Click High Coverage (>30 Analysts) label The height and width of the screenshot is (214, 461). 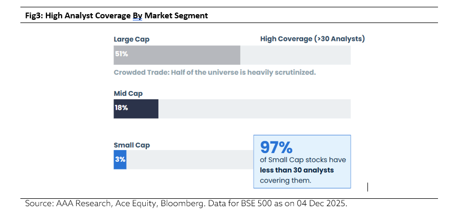[312, 39]
